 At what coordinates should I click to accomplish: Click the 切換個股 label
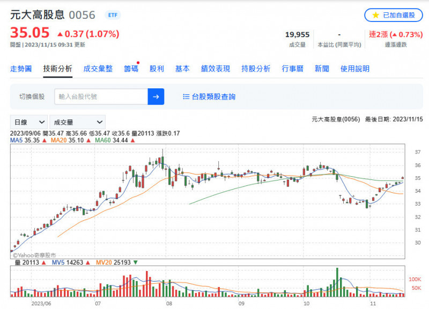[x=32, y=96]
